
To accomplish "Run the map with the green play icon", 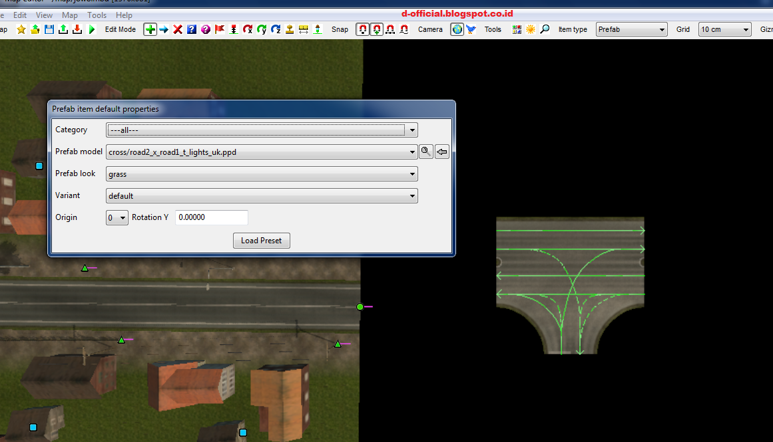I will click(x=92, y=29).
